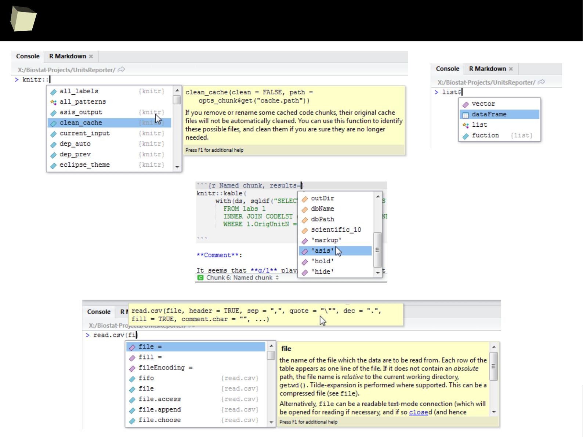Select file.access in read.csv completion list
This screenshot has height=437, width=583.
[196, 399]
